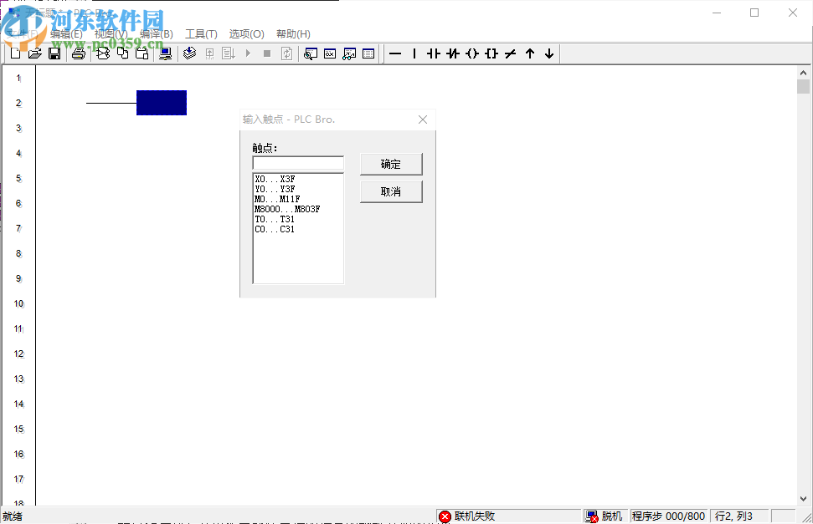Click the chart monitor window icon
Viewport: 813px width, 524px height.
[x=349, y=53]
